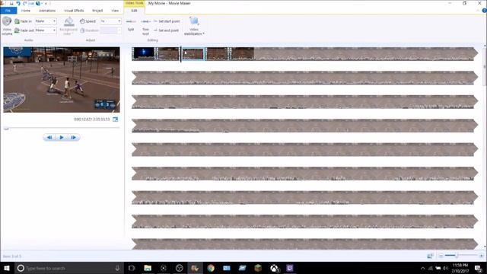
Task: Switch to the Animations tab
Action: 47,11
